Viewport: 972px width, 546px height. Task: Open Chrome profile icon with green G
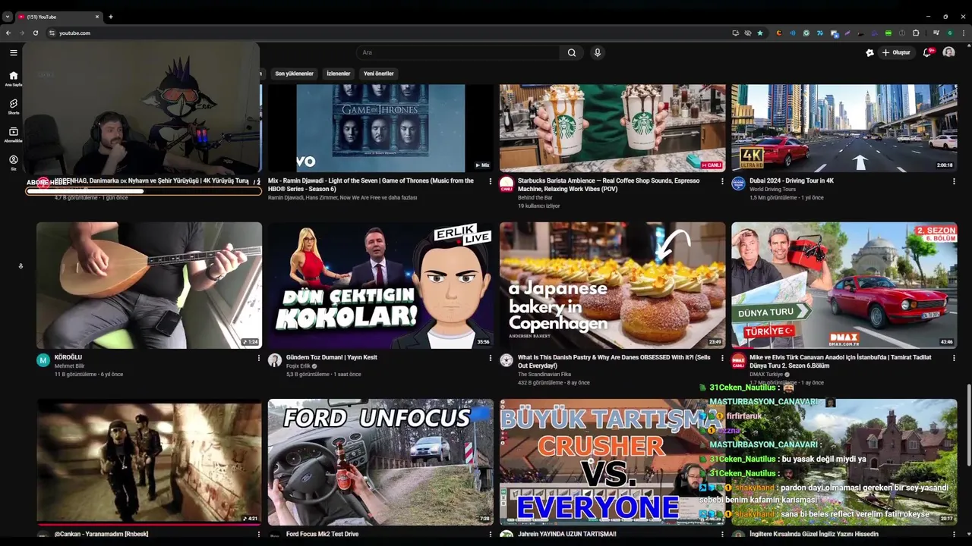click(950, 33)
